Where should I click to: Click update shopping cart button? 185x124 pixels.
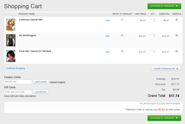[x=166, y=68]
